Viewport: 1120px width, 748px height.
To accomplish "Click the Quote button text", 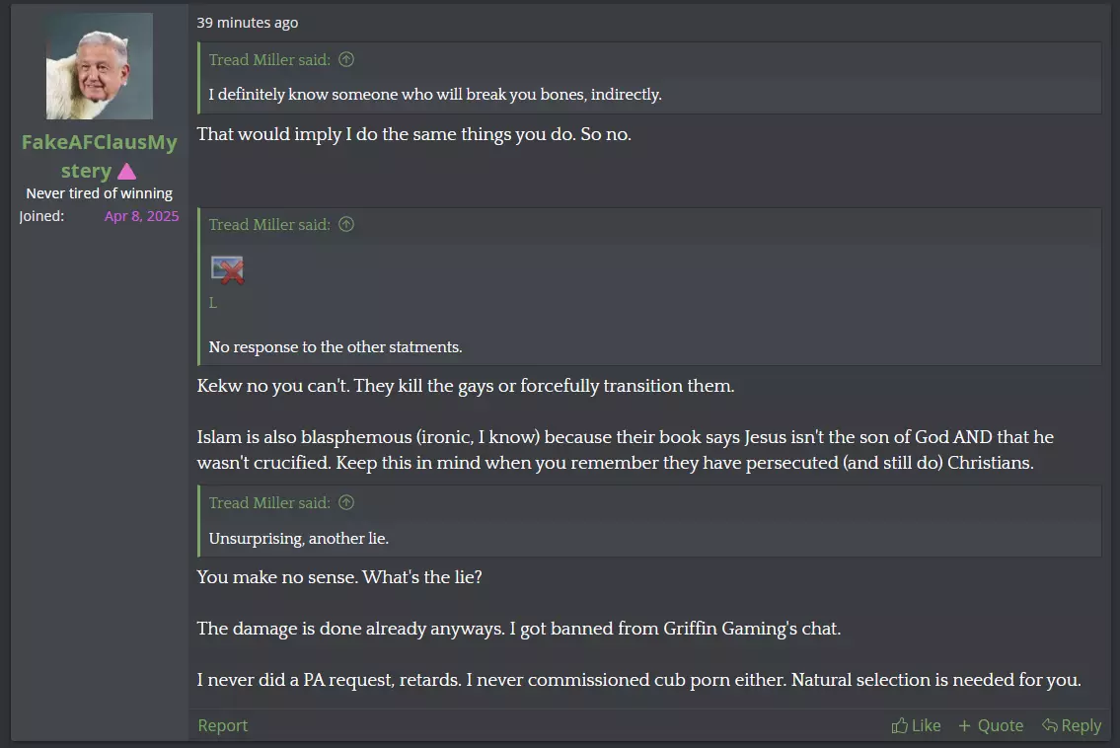I will point(1000,725).
